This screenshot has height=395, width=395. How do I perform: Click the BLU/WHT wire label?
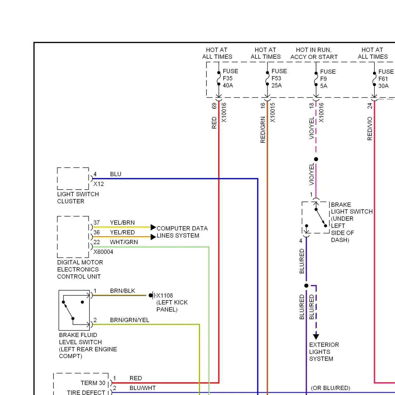point(143,388)
